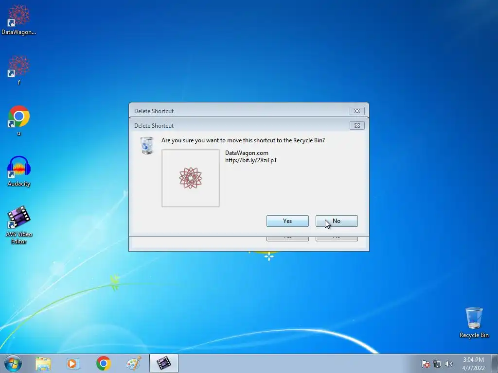Click the http://bit.ly/2XziEpT text
The image size is (498, 373).
tap(251, 160)
